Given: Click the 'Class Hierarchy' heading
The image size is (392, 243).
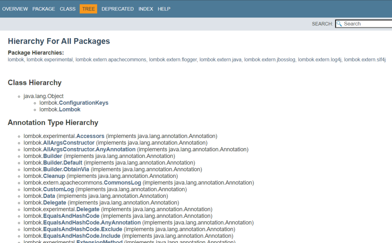Looking at the screenshot, I should (35, 83).
